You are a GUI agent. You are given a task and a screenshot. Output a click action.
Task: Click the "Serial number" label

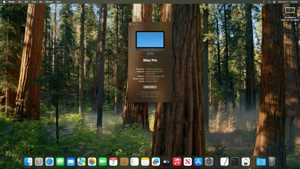click(x=139, y=79)
